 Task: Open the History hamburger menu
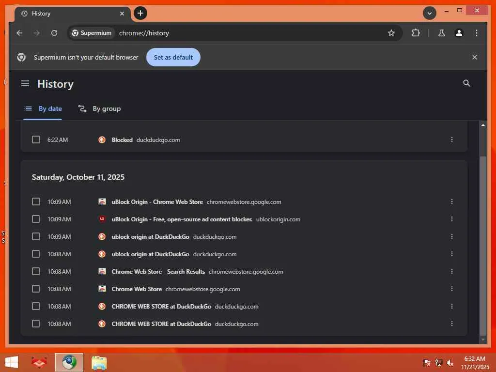pyautogui.click(x=25, y=83)
